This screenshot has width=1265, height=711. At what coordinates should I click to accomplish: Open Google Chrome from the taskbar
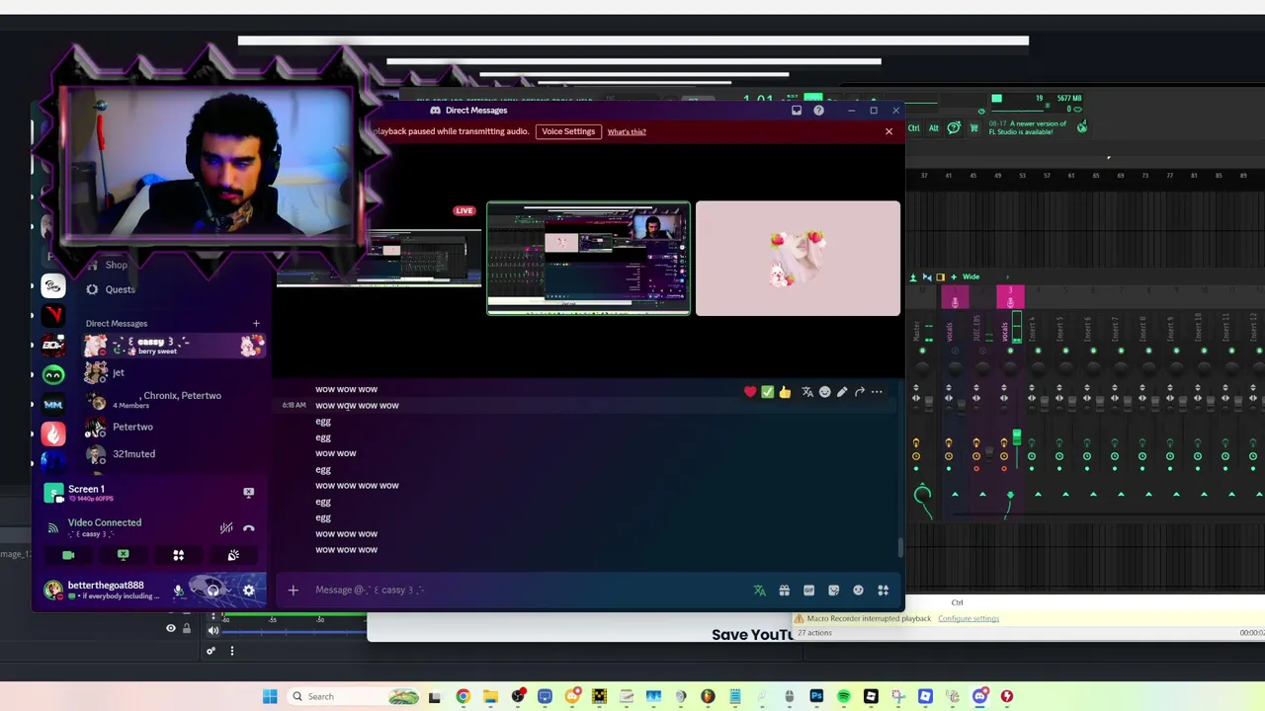[463, 696]
